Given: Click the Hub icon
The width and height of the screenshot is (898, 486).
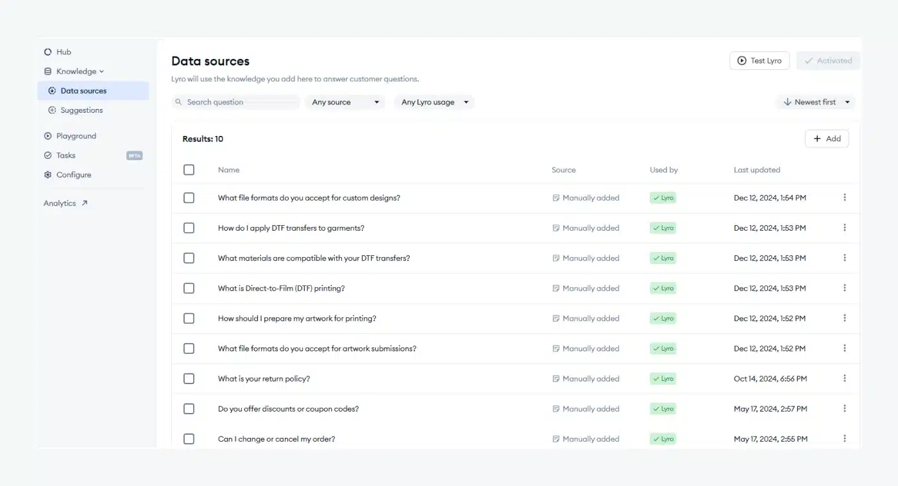Looking at the screenshot, I should [47, 52].
